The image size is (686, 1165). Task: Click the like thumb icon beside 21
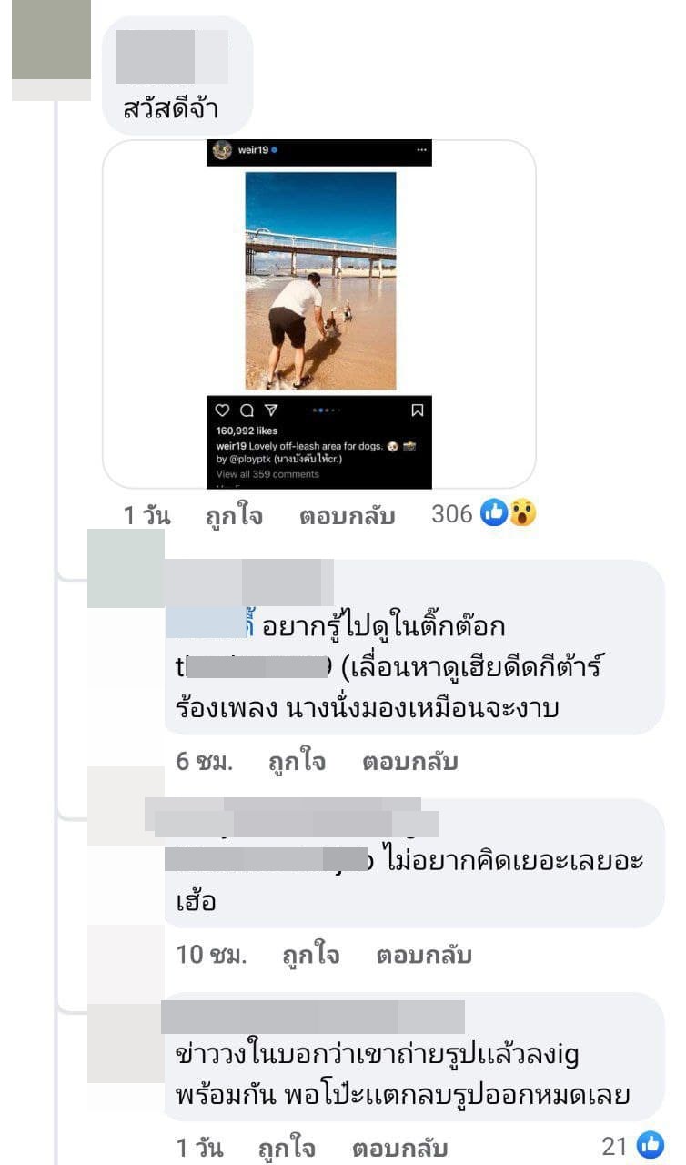click(x=650, y=1146)
